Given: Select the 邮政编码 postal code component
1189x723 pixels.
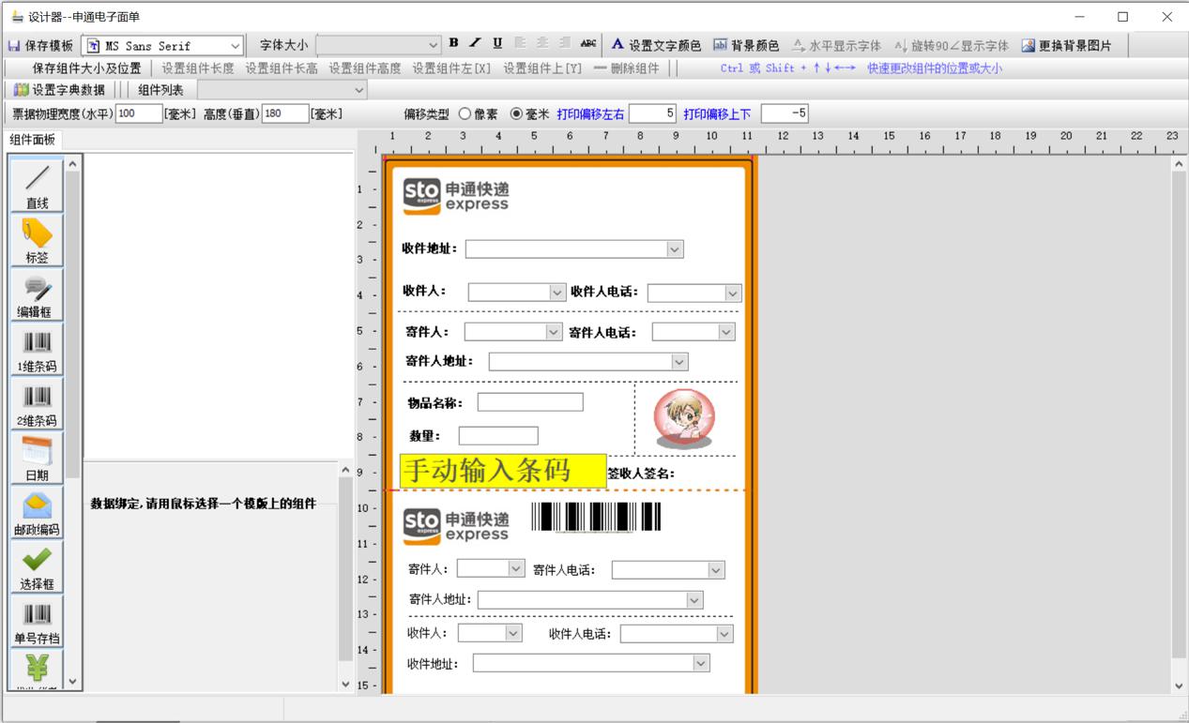Looking at the screenshot, I should point(37,512).
